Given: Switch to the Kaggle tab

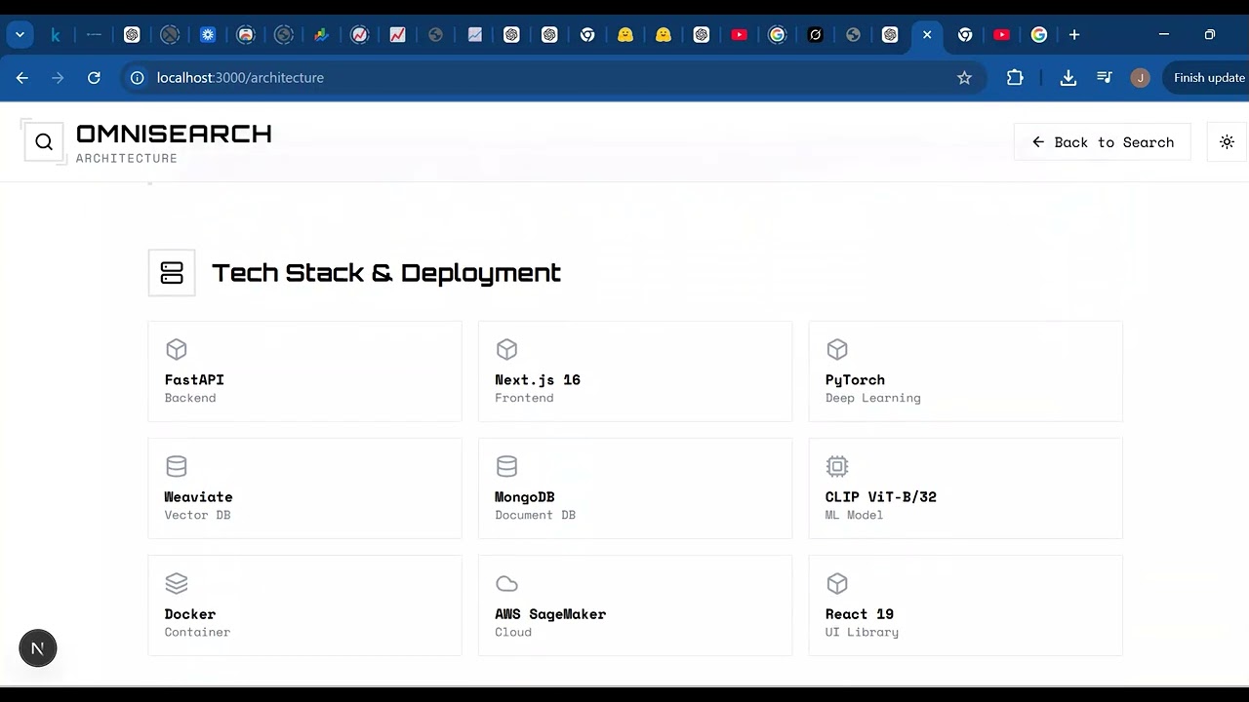Looking at the screenshot, I should click(56, 35).
